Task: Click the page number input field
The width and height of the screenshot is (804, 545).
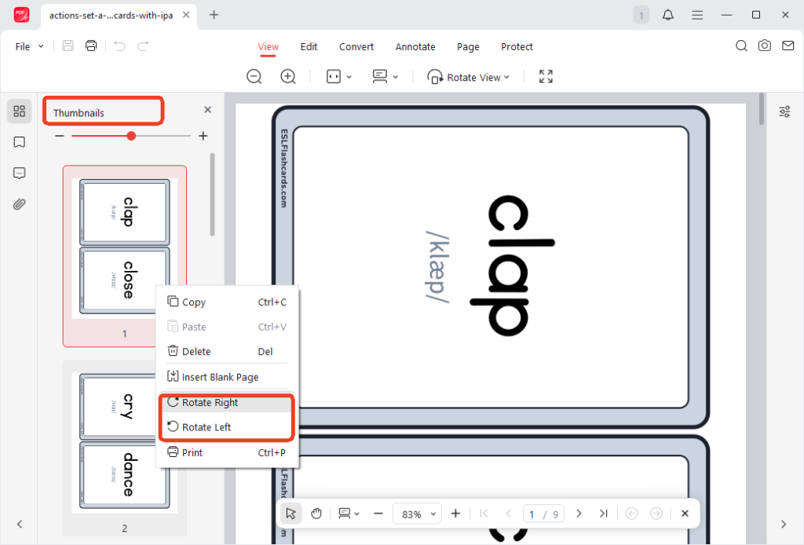Action: (x=543, y=514)
